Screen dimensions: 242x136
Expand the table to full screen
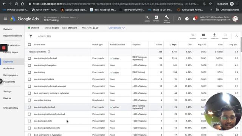225,36
